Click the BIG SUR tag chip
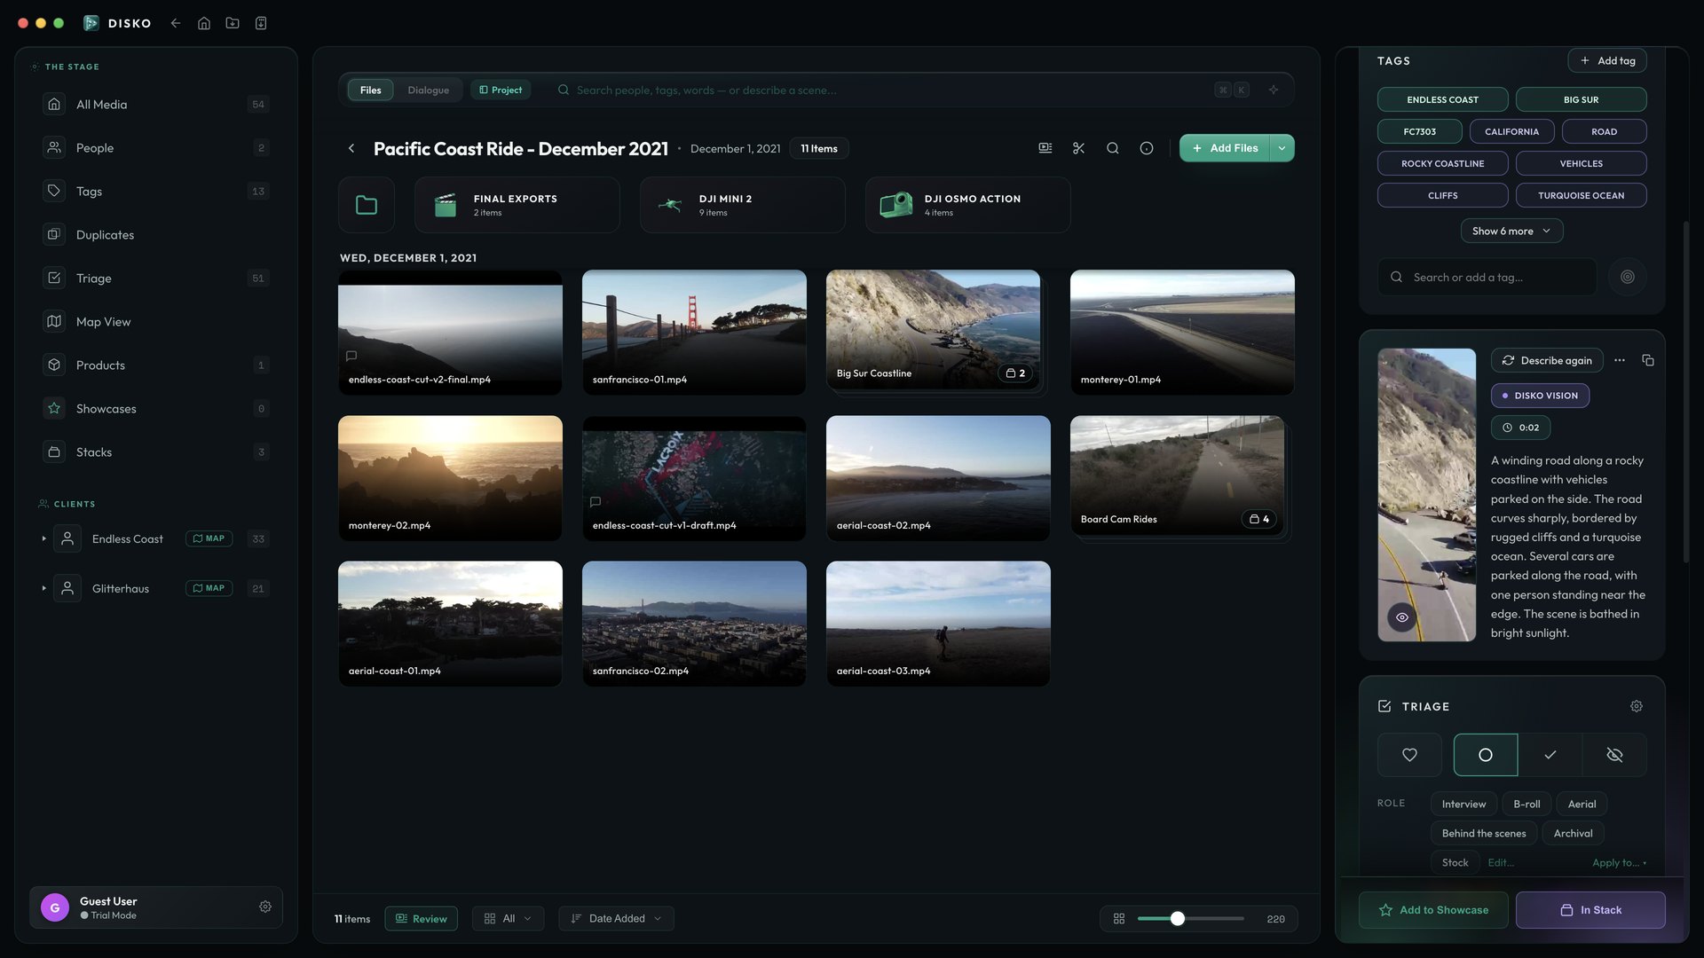The height and width of the screenshot is (958, 1704). click(1581, 99)
